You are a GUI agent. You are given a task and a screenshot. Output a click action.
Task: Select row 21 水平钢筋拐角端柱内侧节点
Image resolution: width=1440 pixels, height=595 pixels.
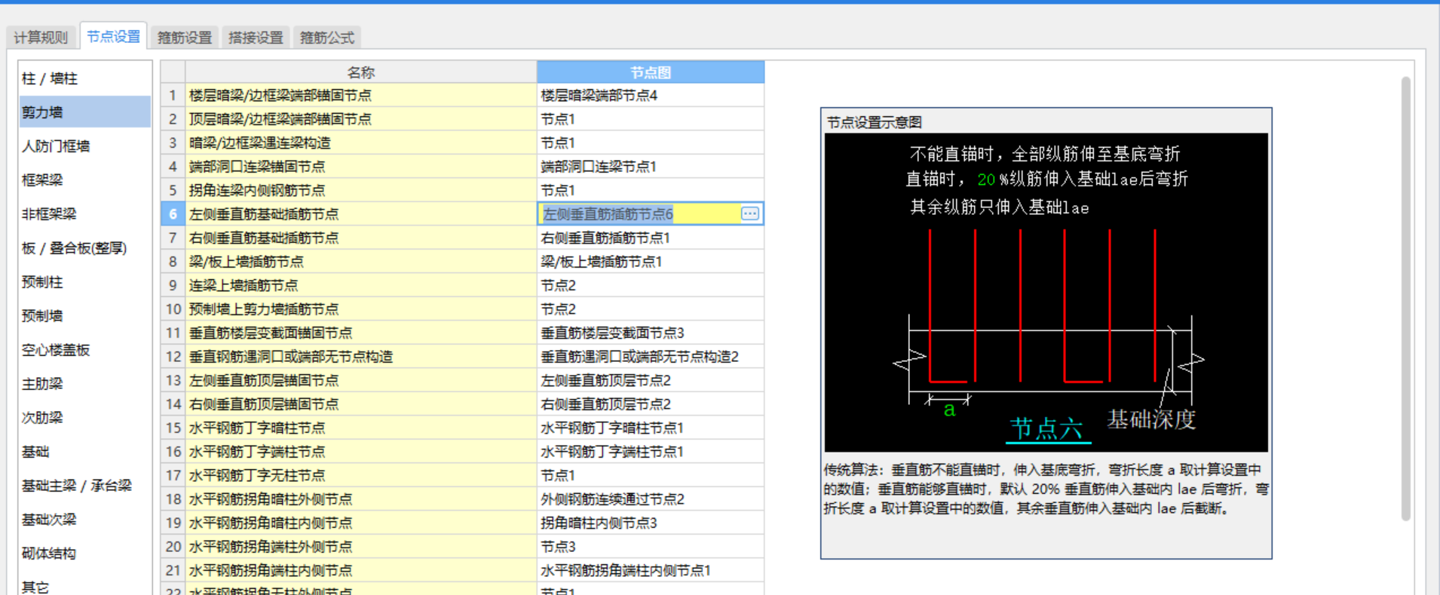click(361, 570)
